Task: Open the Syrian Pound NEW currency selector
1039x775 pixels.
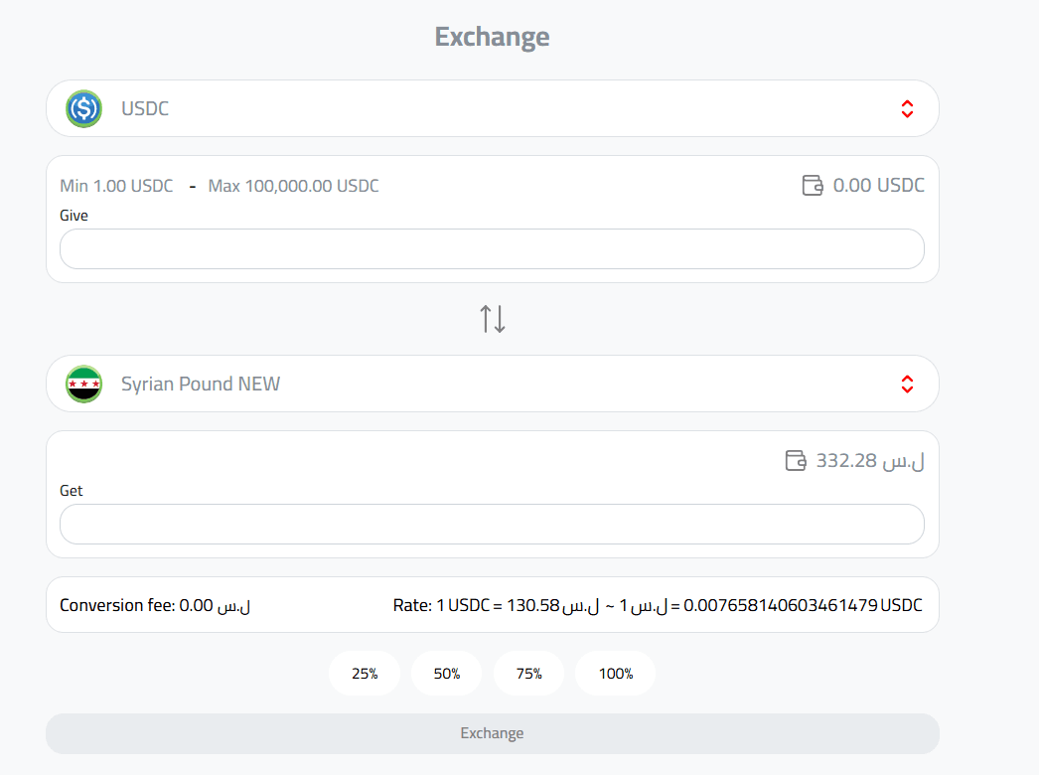Action: pyautogui.click(x=492, y=384)
